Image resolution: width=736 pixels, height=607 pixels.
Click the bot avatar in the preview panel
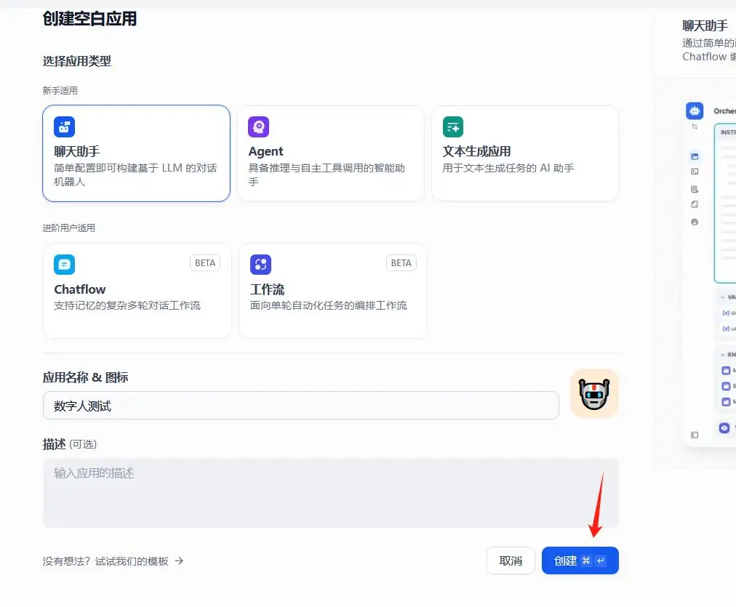point(695,110)
